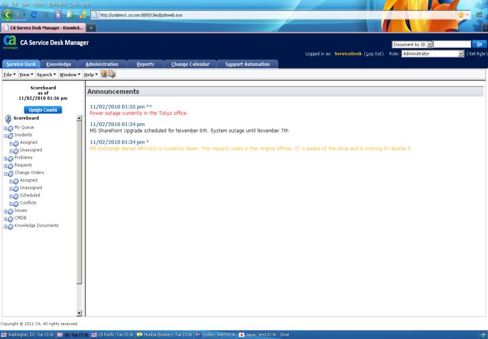Click the Mumbai India flag in status bar
Image resolution: width=488 pixels, height=339 pixels.
(139, 335)
